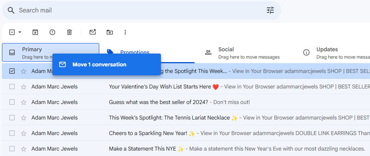Viewport: 370px width, 156px height.
Task: Click the Delete trash icon
Action: point(69,32)
